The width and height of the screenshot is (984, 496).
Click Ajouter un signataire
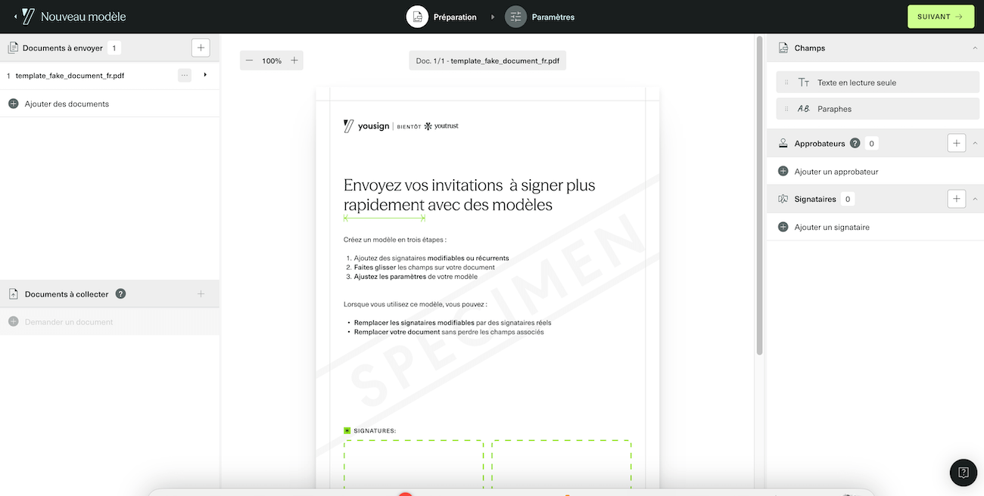831,227
